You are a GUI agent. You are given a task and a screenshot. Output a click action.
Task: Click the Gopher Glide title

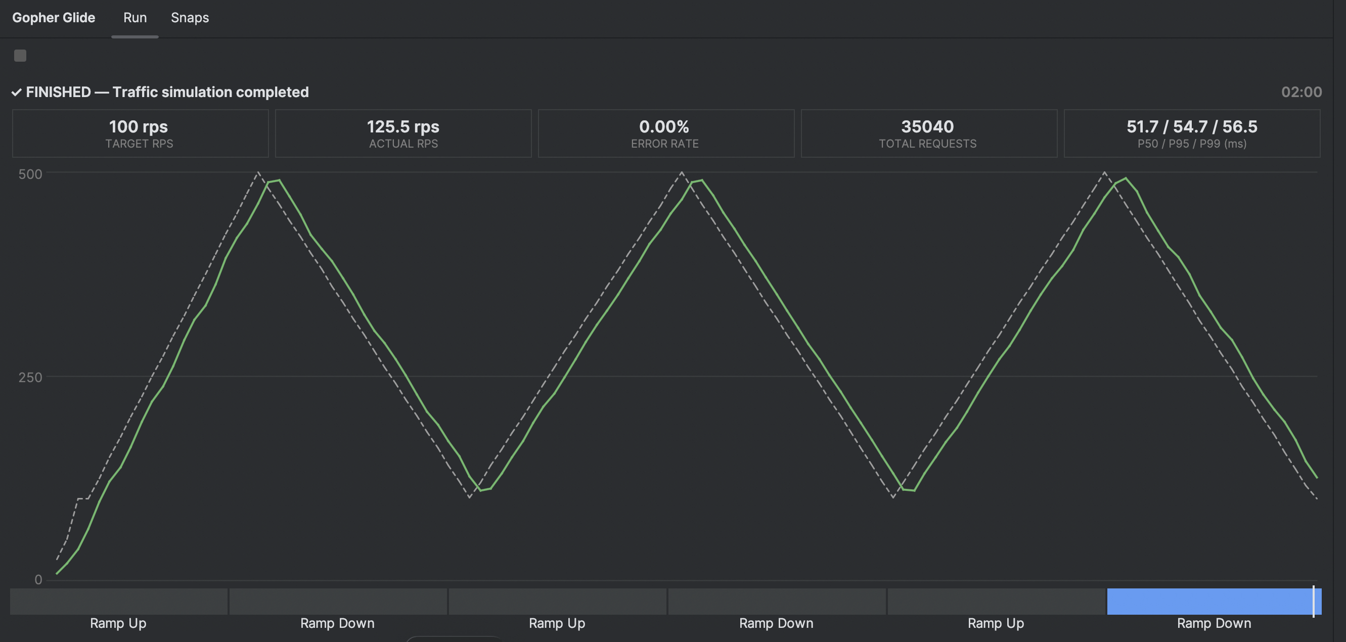coord(53,18)
